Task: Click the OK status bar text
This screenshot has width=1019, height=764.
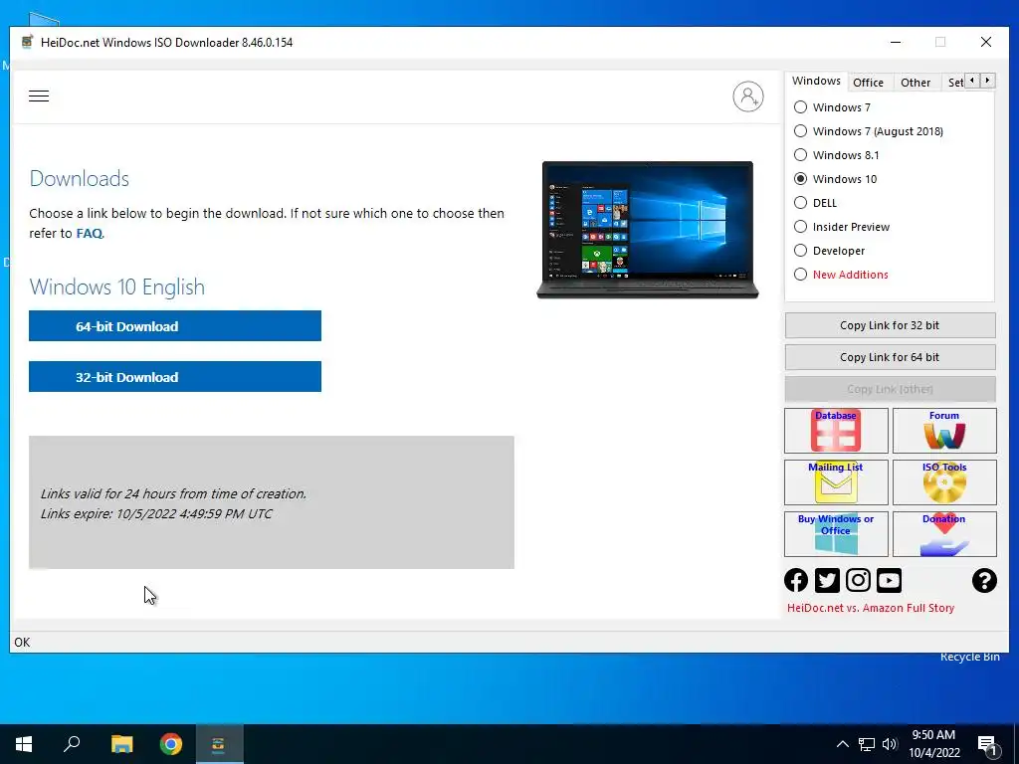Action: pyautogui.click(x=22, y=643)
